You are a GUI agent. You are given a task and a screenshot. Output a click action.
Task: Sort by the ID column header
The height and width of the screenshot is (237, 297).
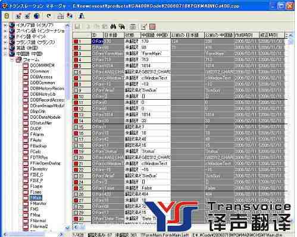97,35
